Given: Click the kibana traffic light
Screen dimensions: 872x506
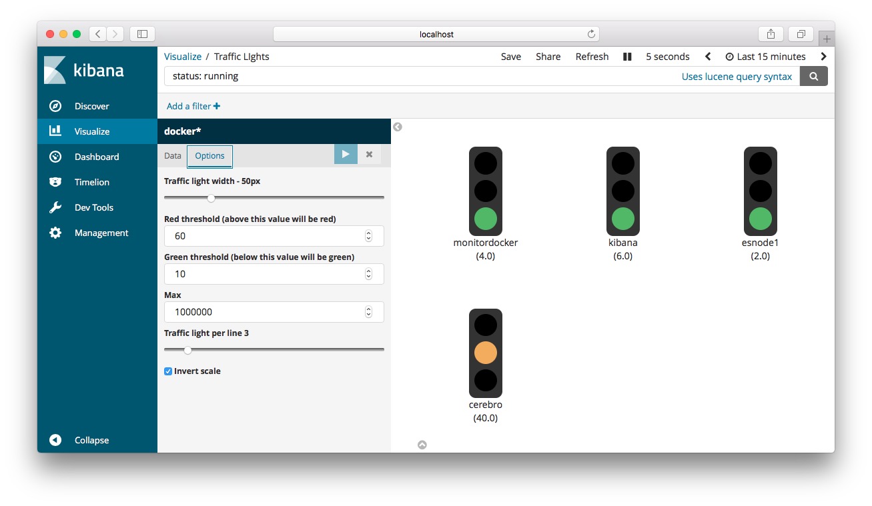Looking at the screenshot, I should (623, 191).
